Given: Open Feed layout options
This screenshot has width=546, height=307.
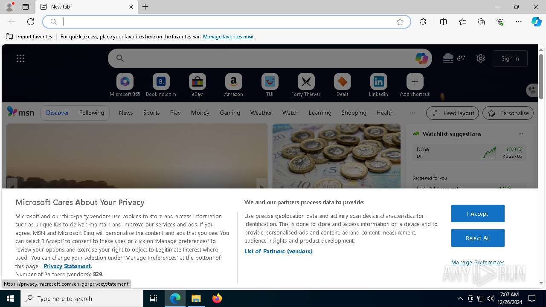Looking at the screenshot, I should point(453,113).
